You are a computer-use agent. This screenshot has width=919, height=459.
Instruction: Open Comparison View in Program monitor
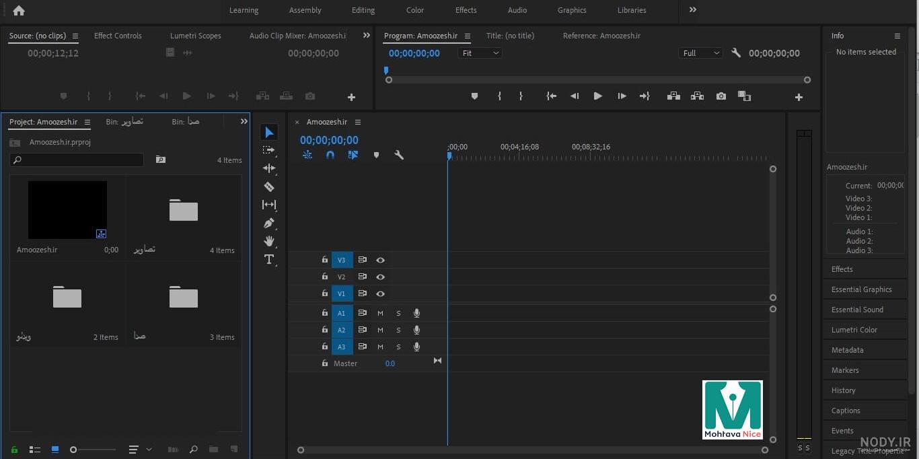pyautogui.click(x=744, y=96)
